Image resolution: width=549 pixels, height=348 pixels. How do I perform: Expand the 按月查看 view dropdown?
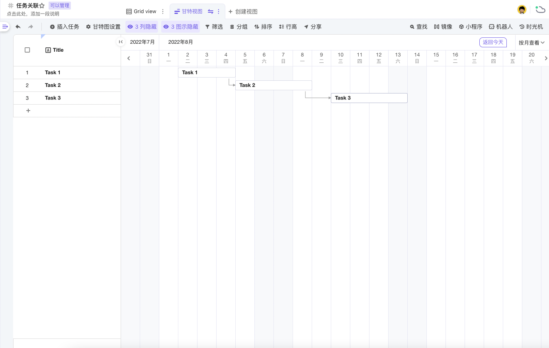531,43
